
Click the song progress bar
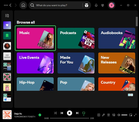[x=69, y=118]
